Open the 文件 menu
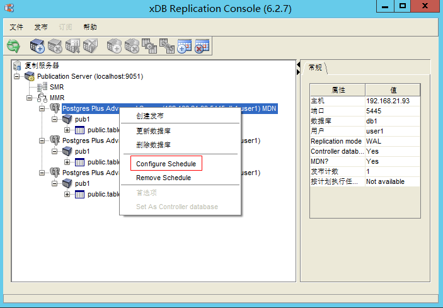Viewport: 443px width, 308px height. pos(16,27)
